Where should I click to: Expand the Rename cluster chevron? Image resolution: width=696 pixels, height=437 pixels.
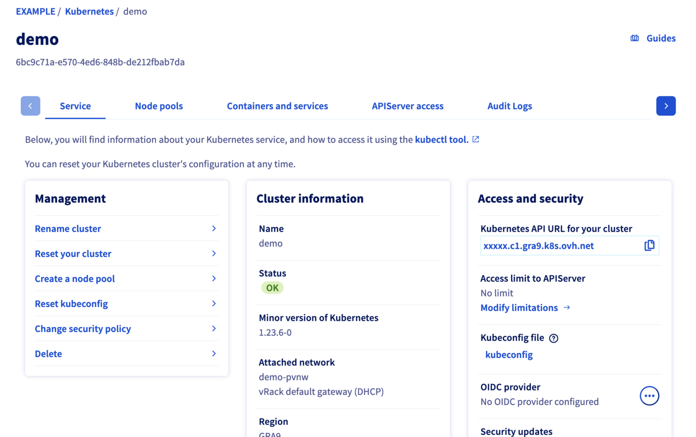(x=214, y=228)
